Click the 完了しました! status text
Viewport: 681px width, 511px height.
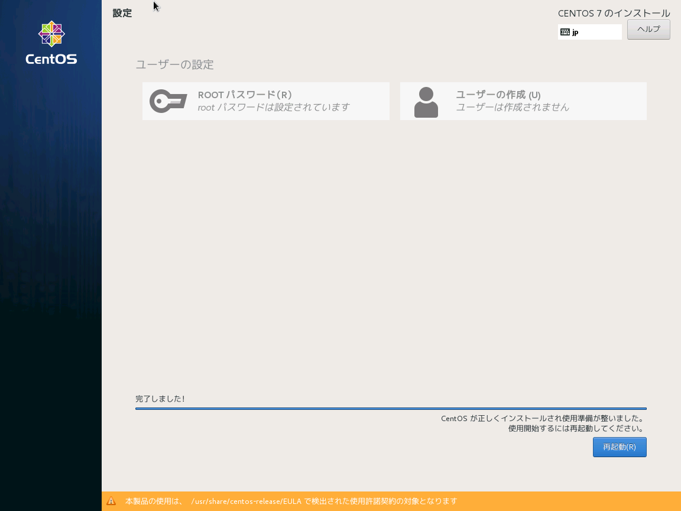coord(160,399)
